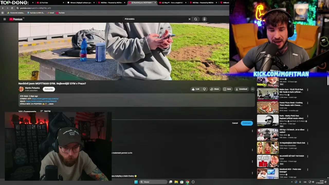Open Task View on taskbar
Viewport: 329px width, 185px height.
click(170, 182)
